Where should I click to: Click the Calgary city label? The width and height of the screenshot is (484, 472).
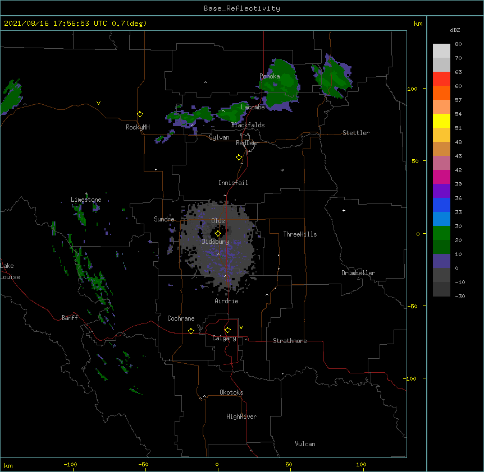pos(224,338)
